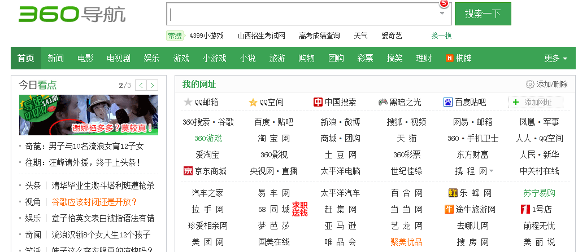This screenshot has width=578, height=252.
Task: Click the 唯品会 site link
Action: [x=340, y=242]
